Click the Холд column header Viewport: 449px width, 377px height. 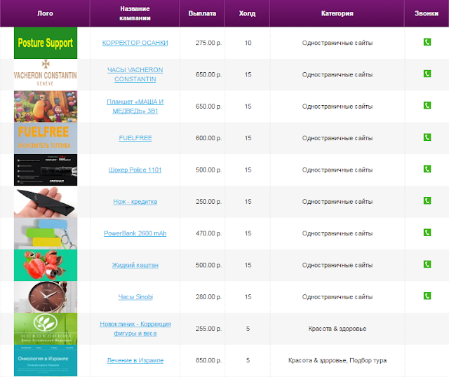247,13
